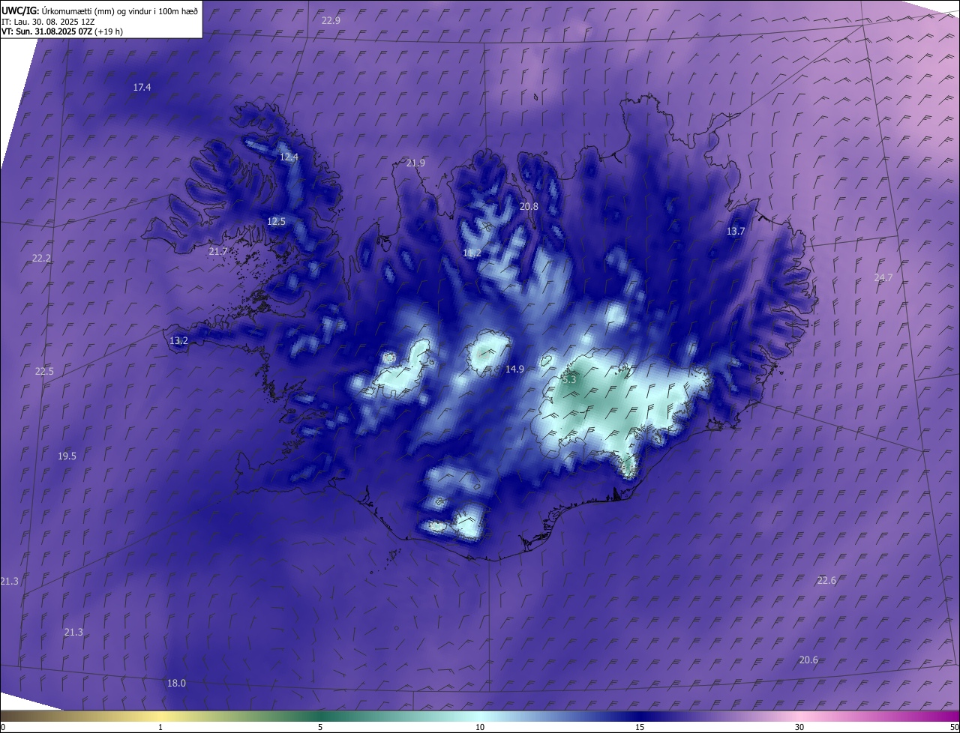Click the 5.3 value over the glacier
The width and height of the screenshot is (960, 733).
[569, 380]
